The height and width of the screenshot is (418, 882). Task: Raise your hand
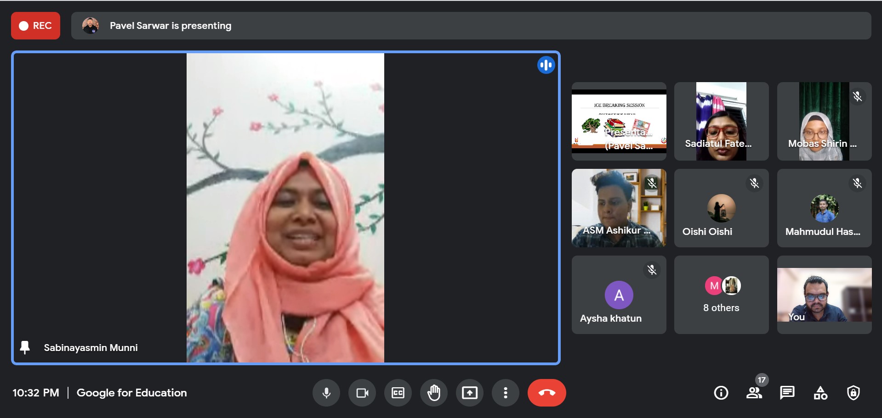point(434,393)
